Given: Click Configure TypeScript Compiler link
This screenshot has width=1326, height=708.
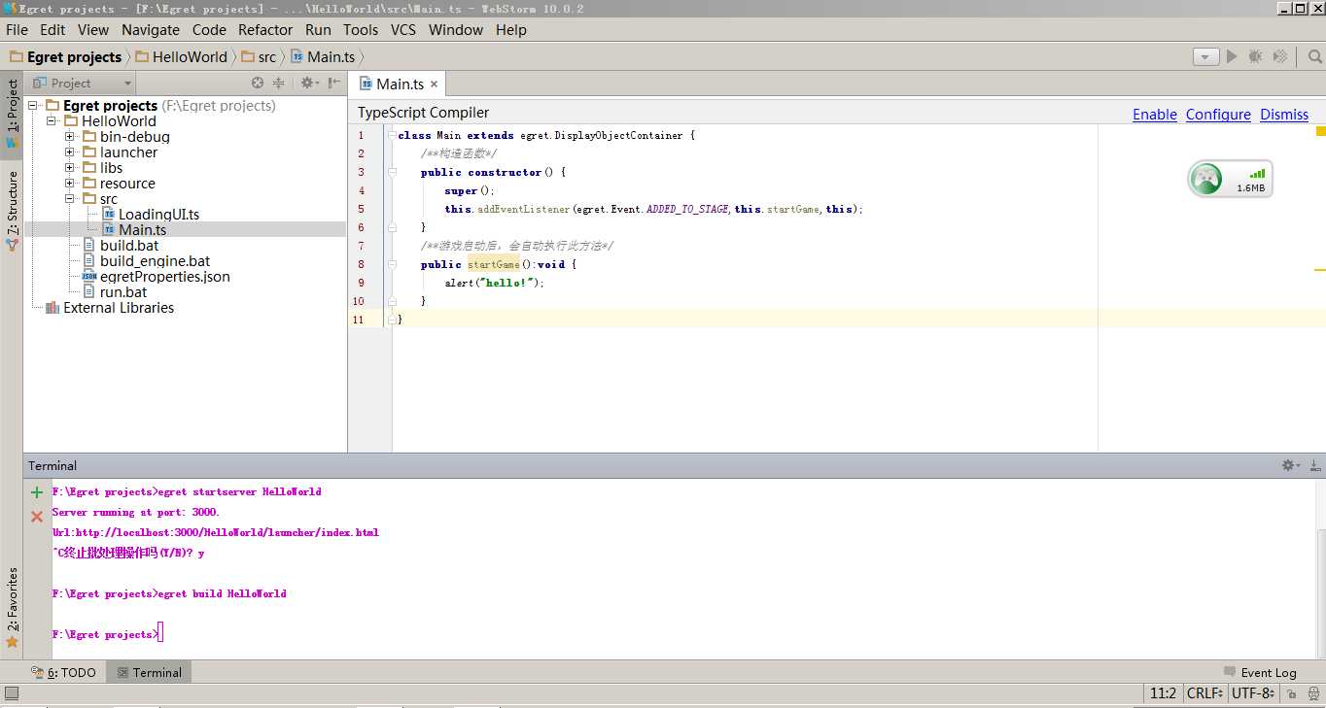Looking at the screenshot, I should click(1218, 115).
